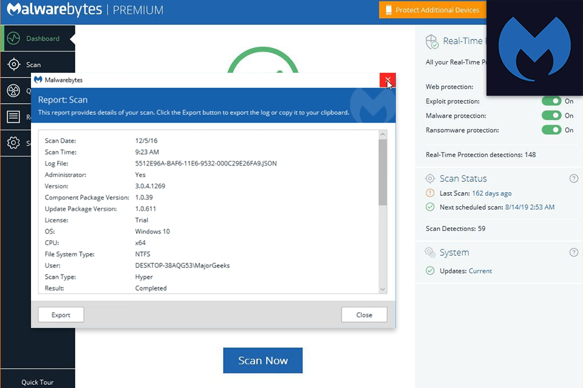The image size is (583, 388).
Task: Click the 'Report: Scan' heading
Action: [63, 100]
